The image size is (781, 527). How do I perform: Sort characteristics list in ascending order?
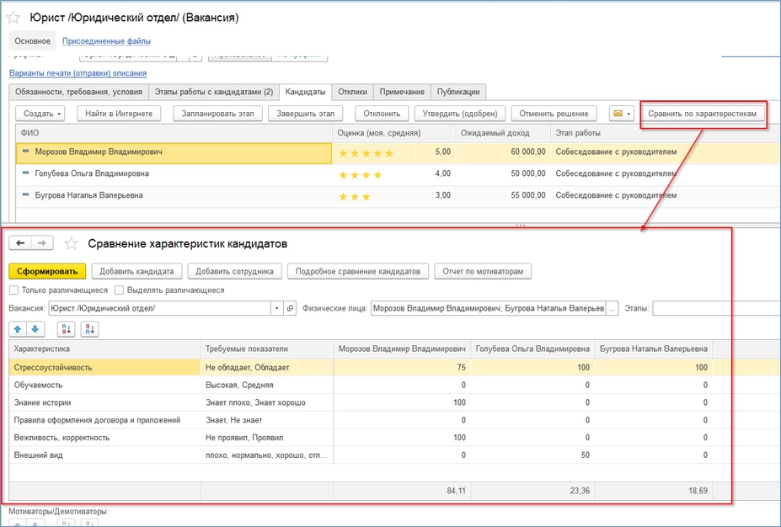[x=66, y=329]
